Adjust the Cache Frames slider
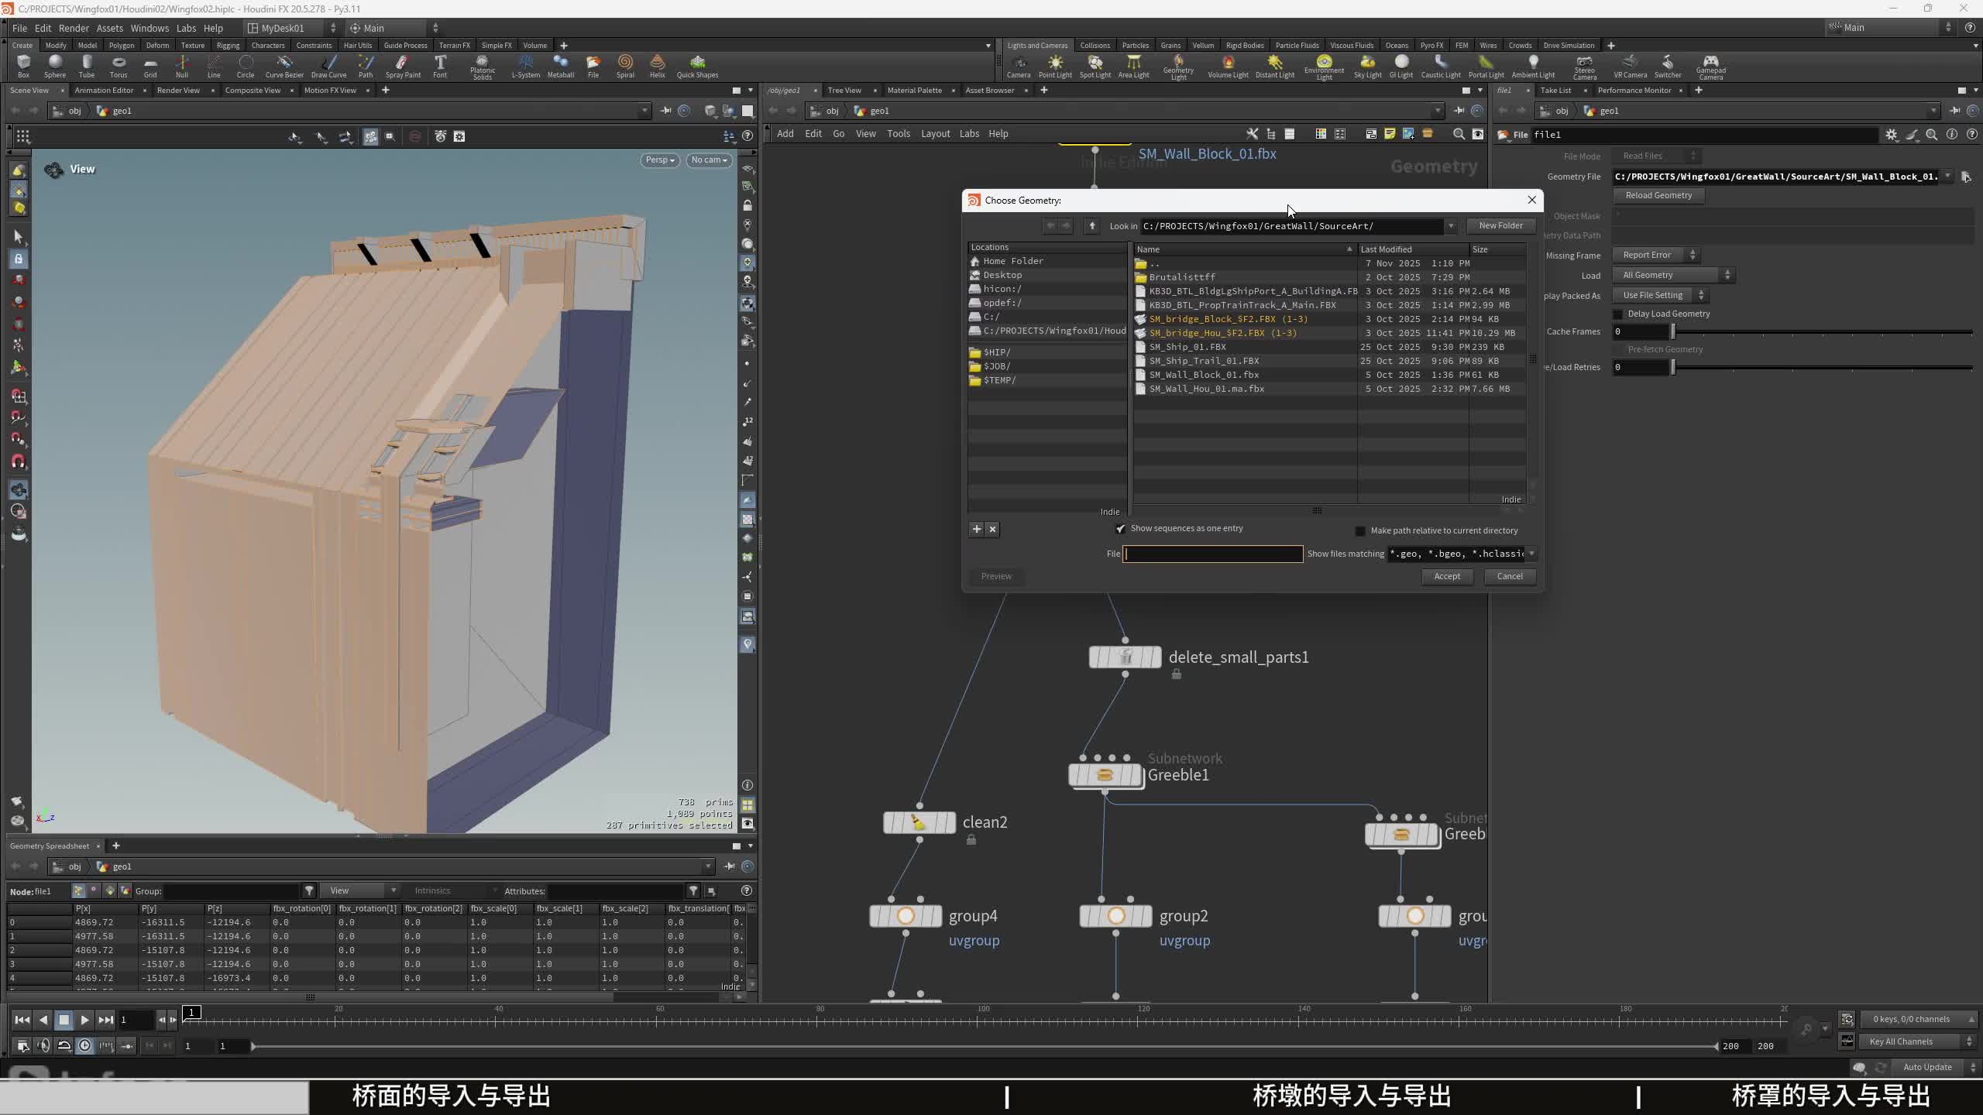The width and height of the screenshot is (1983, 1115). (1673, 332)
